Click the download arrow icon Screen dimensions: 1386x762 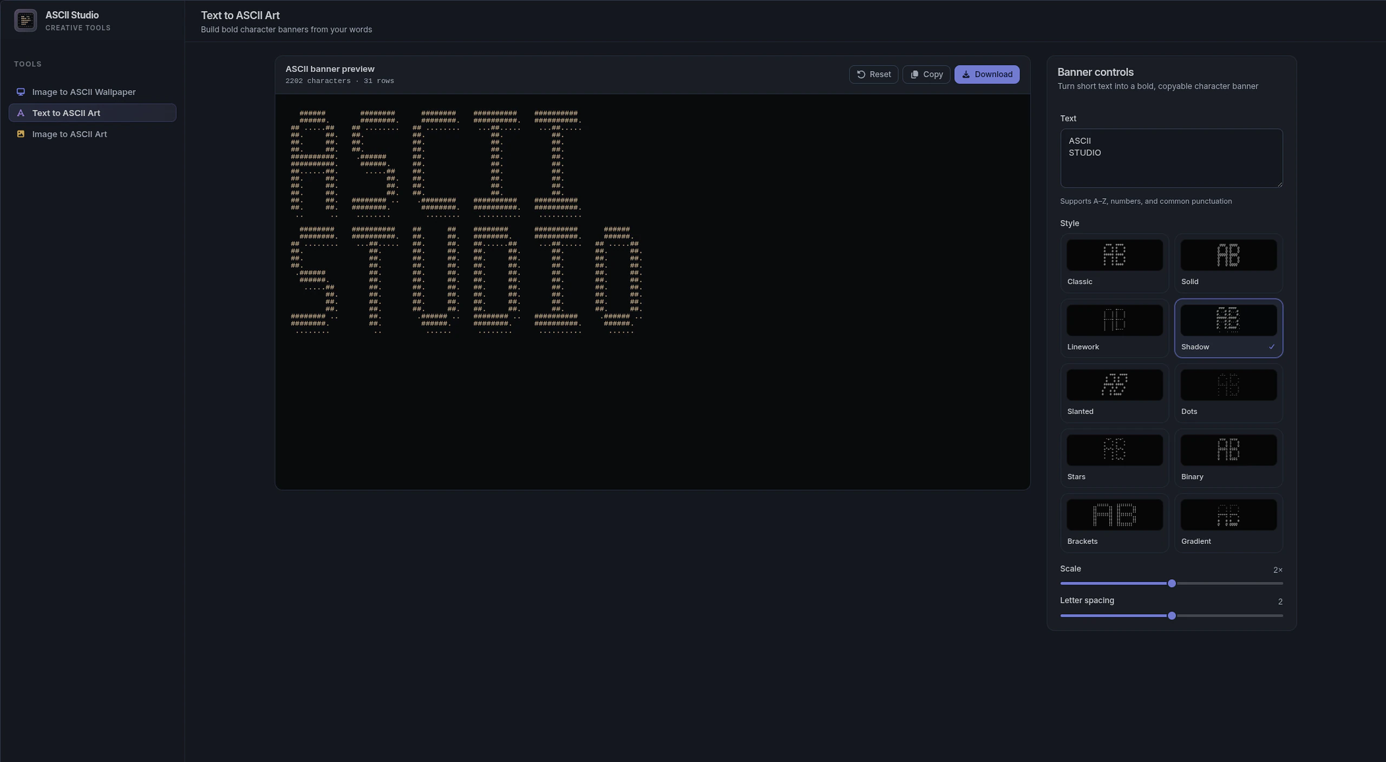[x=966, y=74]
